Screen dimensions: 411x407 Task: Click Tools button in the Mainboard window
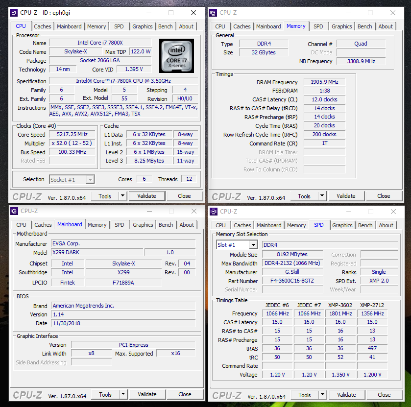pos(105,394)
